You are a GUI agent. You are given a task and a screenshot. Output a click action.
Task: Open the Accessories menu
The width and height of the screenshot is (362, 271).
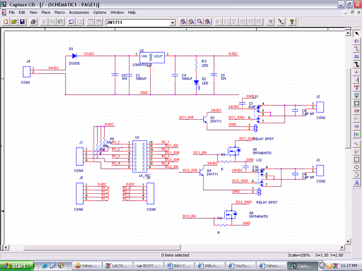click(79, 12)
